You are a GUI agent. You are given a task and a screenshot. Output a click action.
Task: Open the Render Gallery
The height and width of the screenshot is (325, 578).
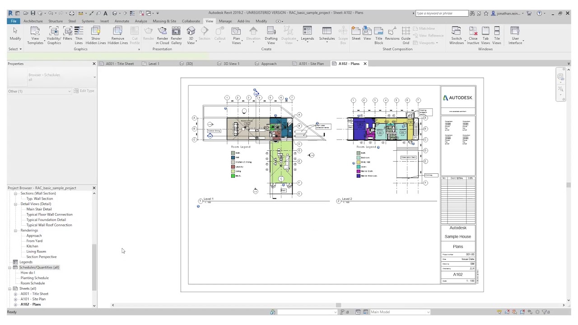coord(176,35)
